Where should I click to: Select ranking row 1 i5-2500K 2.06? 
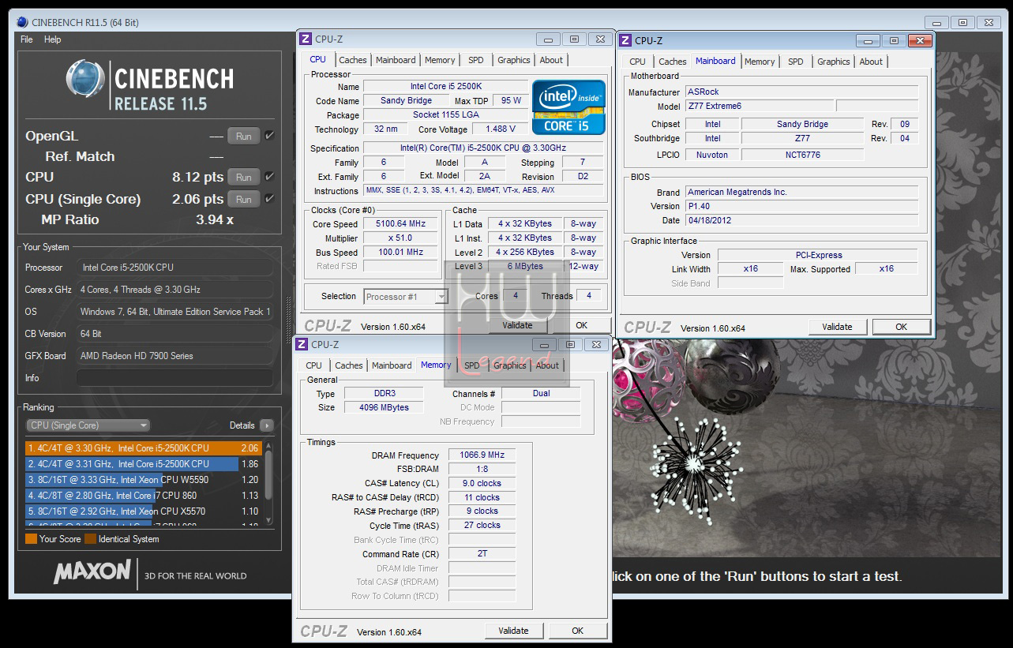(x=144, y=448)
